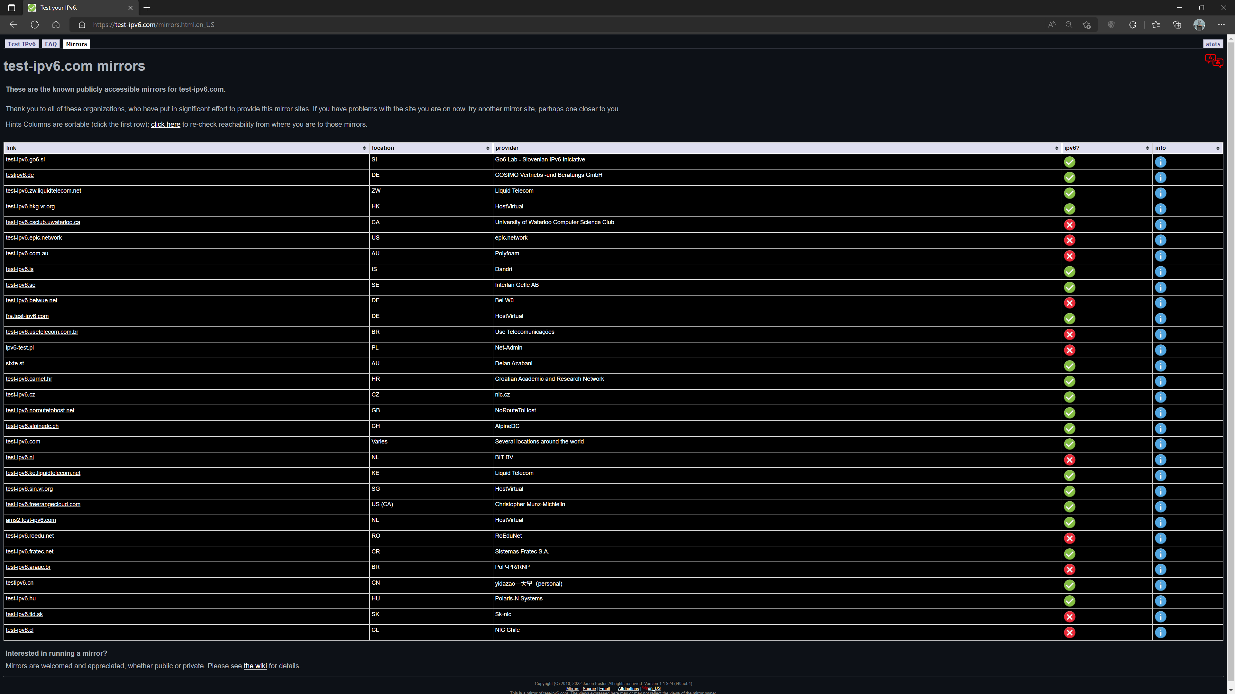Switch to the FAQ tab
Viewport: 1235px width, 694px height.
(50, 44)
